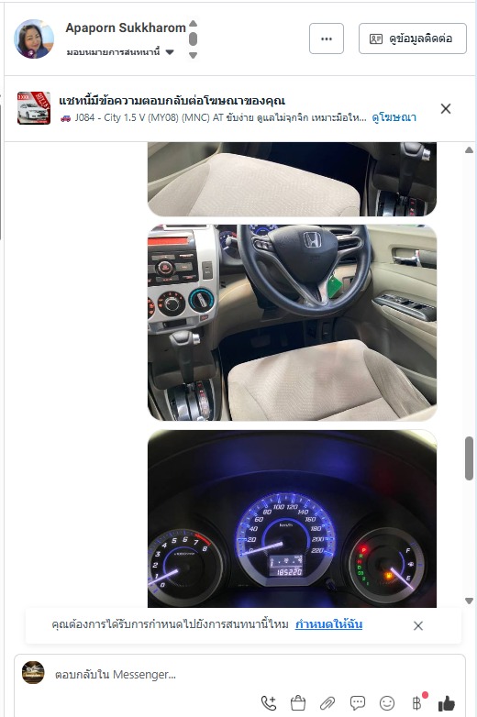Open the emoji smiley picker
Screen dimensions: 477x717
387,703
